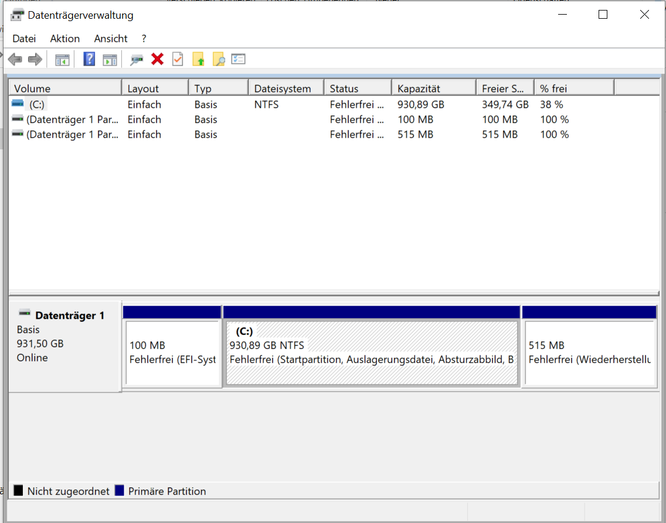Toggle the console tree pane icon

62,60
